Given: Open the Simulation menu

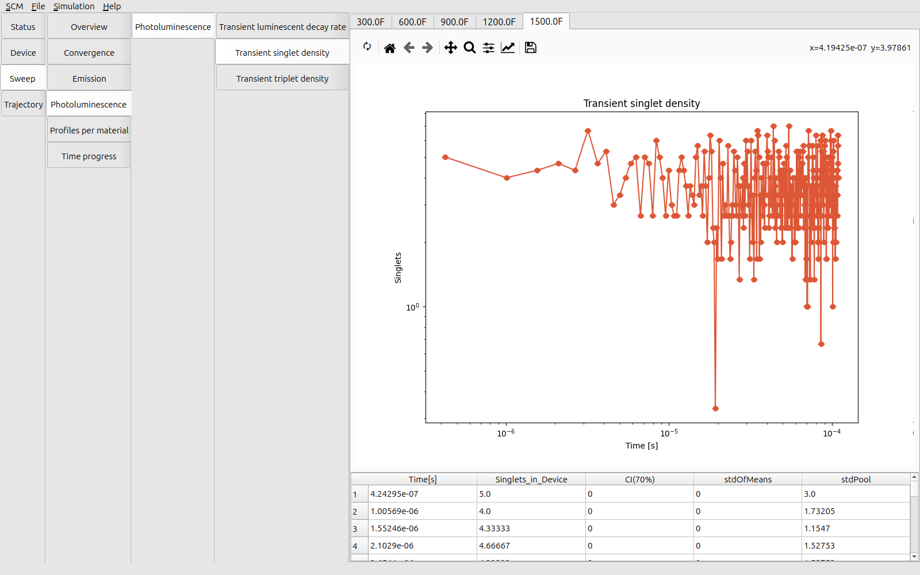Looking at the screenshot, I should (74, 6).
